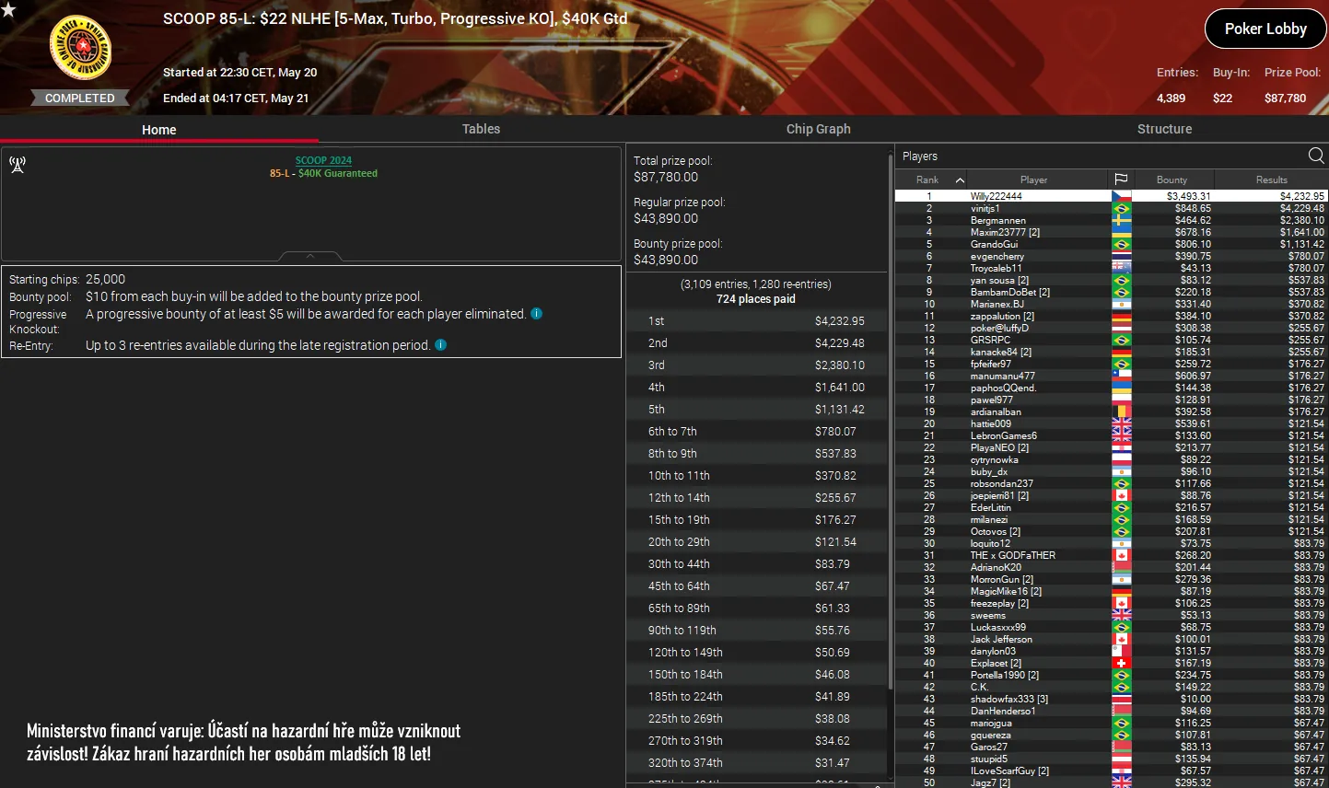Click the 6th to 7th payout row
The image size is (1329, 788).
756,432
